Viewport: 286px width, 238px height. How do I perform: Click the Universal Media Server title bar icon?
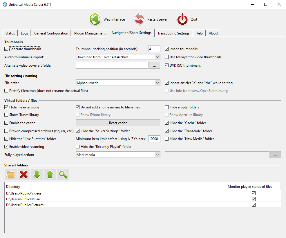tap(5, 4)
